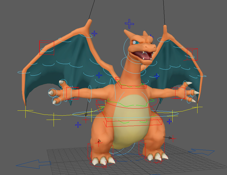Click the blue arrow control at the right floor edge

(201, 152)
